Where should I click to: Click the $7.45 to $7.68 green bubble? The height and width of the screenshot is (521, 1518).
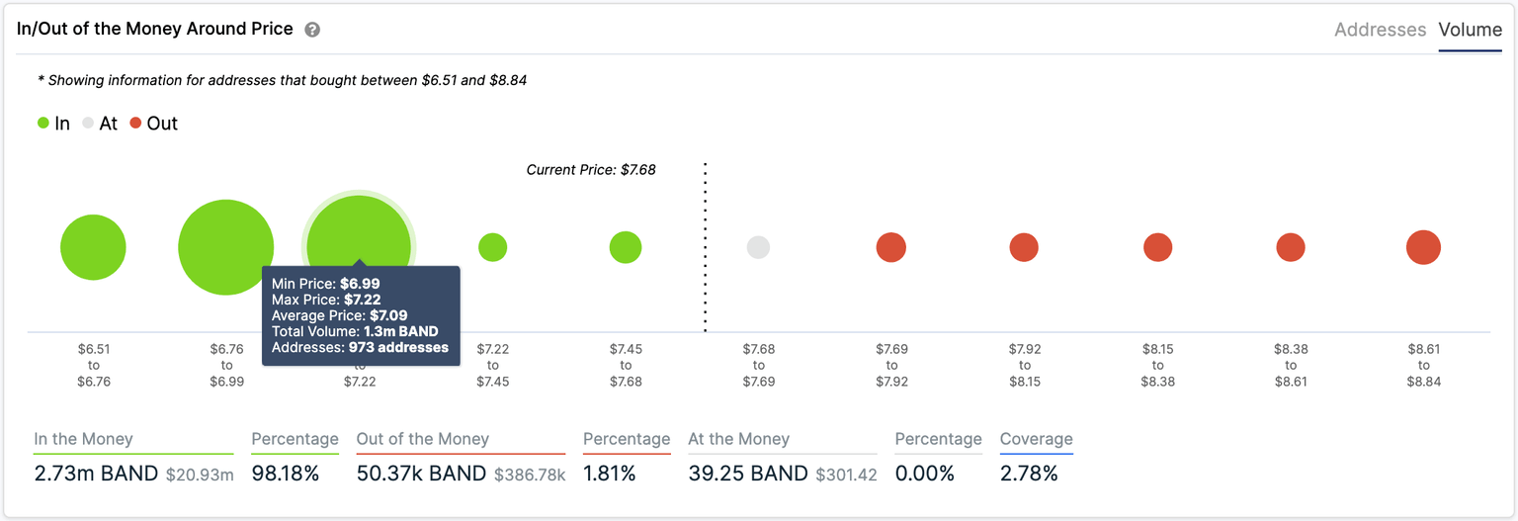click(626, 247)
